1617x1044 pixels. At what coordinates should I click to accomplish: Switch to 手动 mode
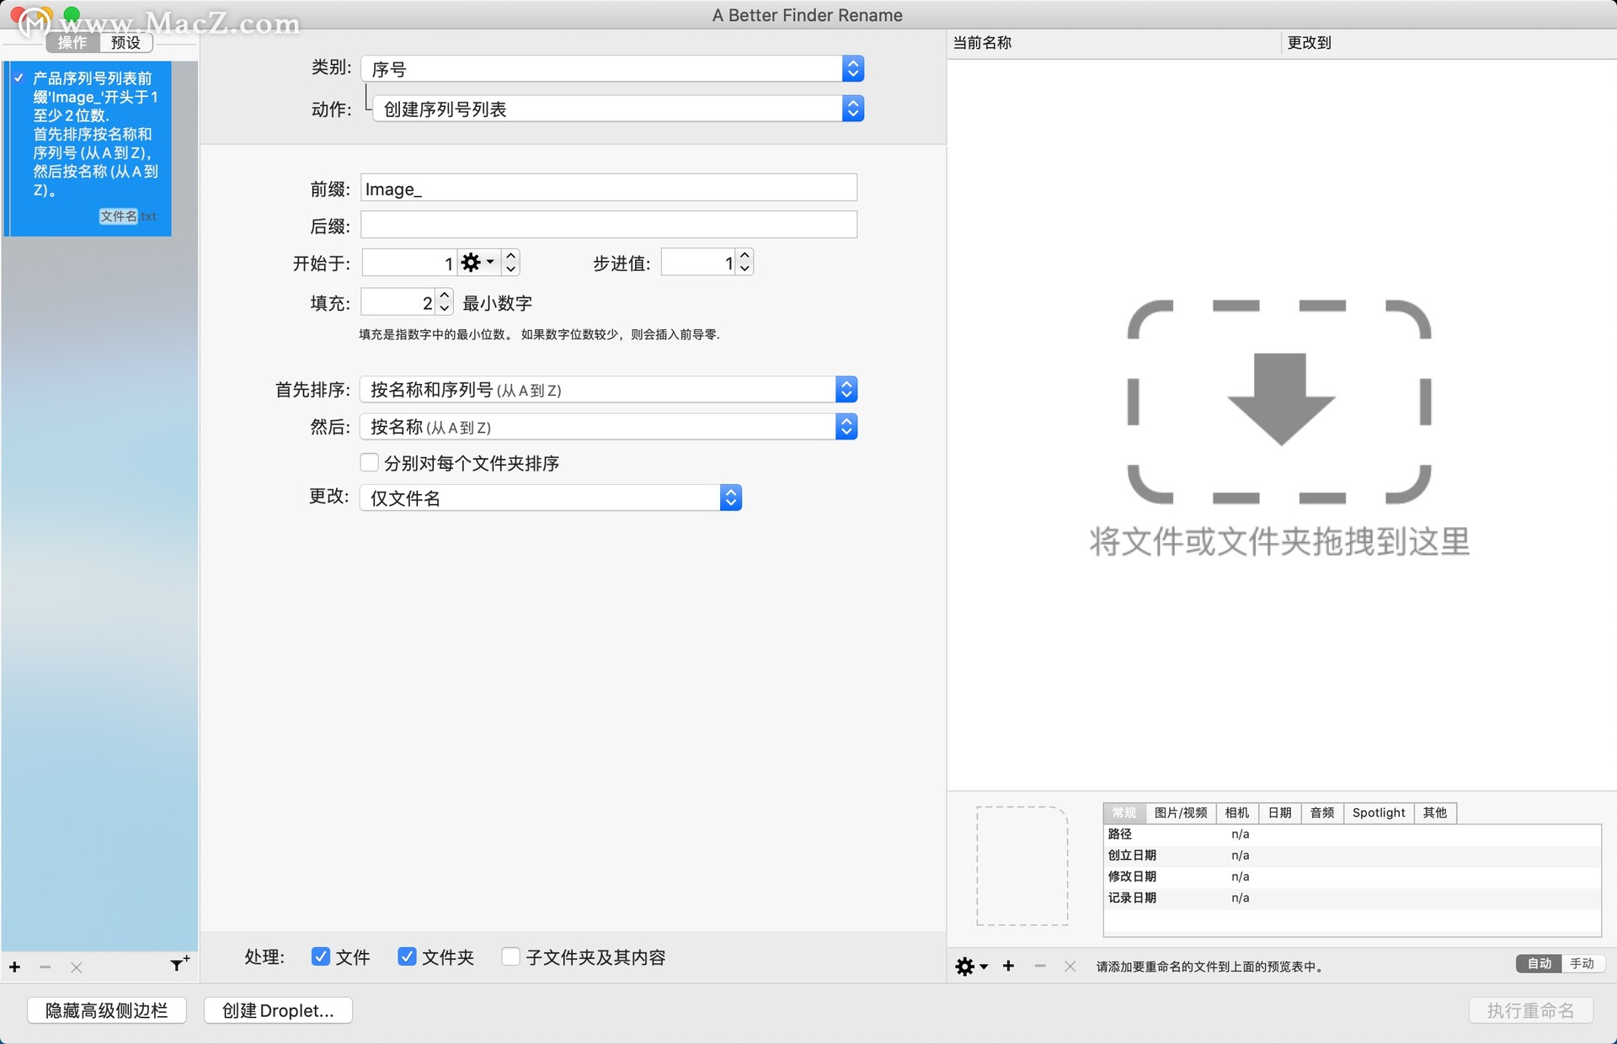point(1582,963)
